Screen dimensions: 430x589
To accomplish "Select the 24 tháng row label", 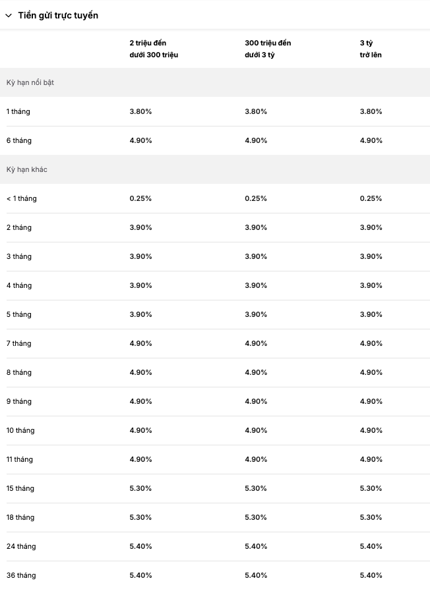I will pos(21,547).
